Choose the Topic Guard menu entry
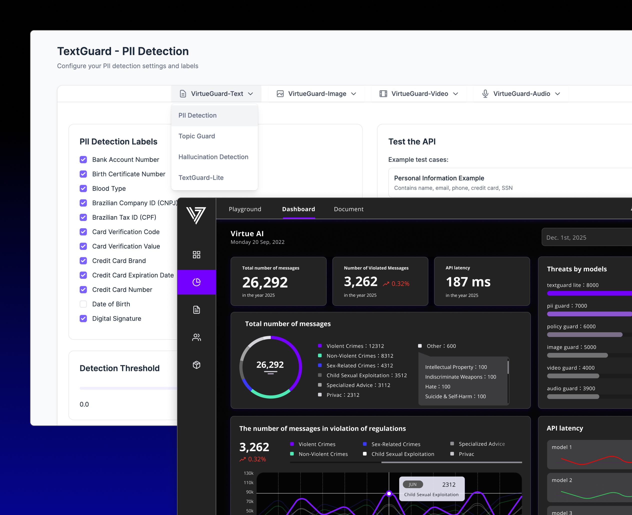 coord(197,136)
